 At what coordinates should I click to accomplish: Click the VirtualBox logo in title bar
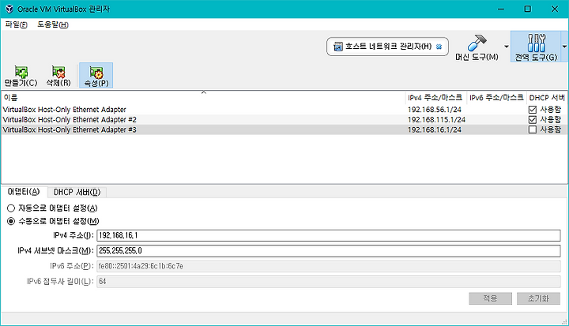[x=9, y=9]
